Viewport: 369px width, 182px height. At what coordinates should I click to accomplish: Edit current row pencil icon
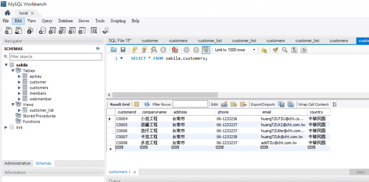(224, 104)
